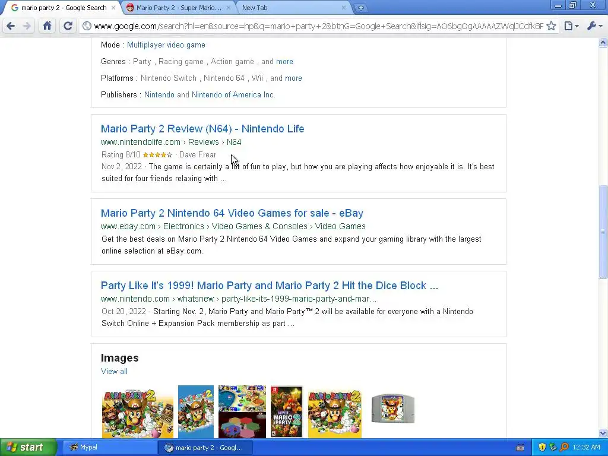Open the Nintendo publisher link
Screen dimensions: 608x456
pos(159,95)
